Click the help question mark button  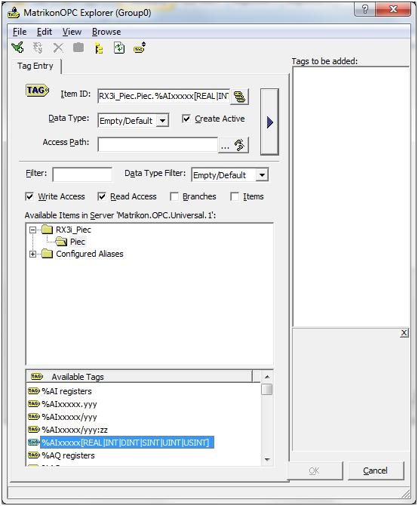[x=365, y=9]
